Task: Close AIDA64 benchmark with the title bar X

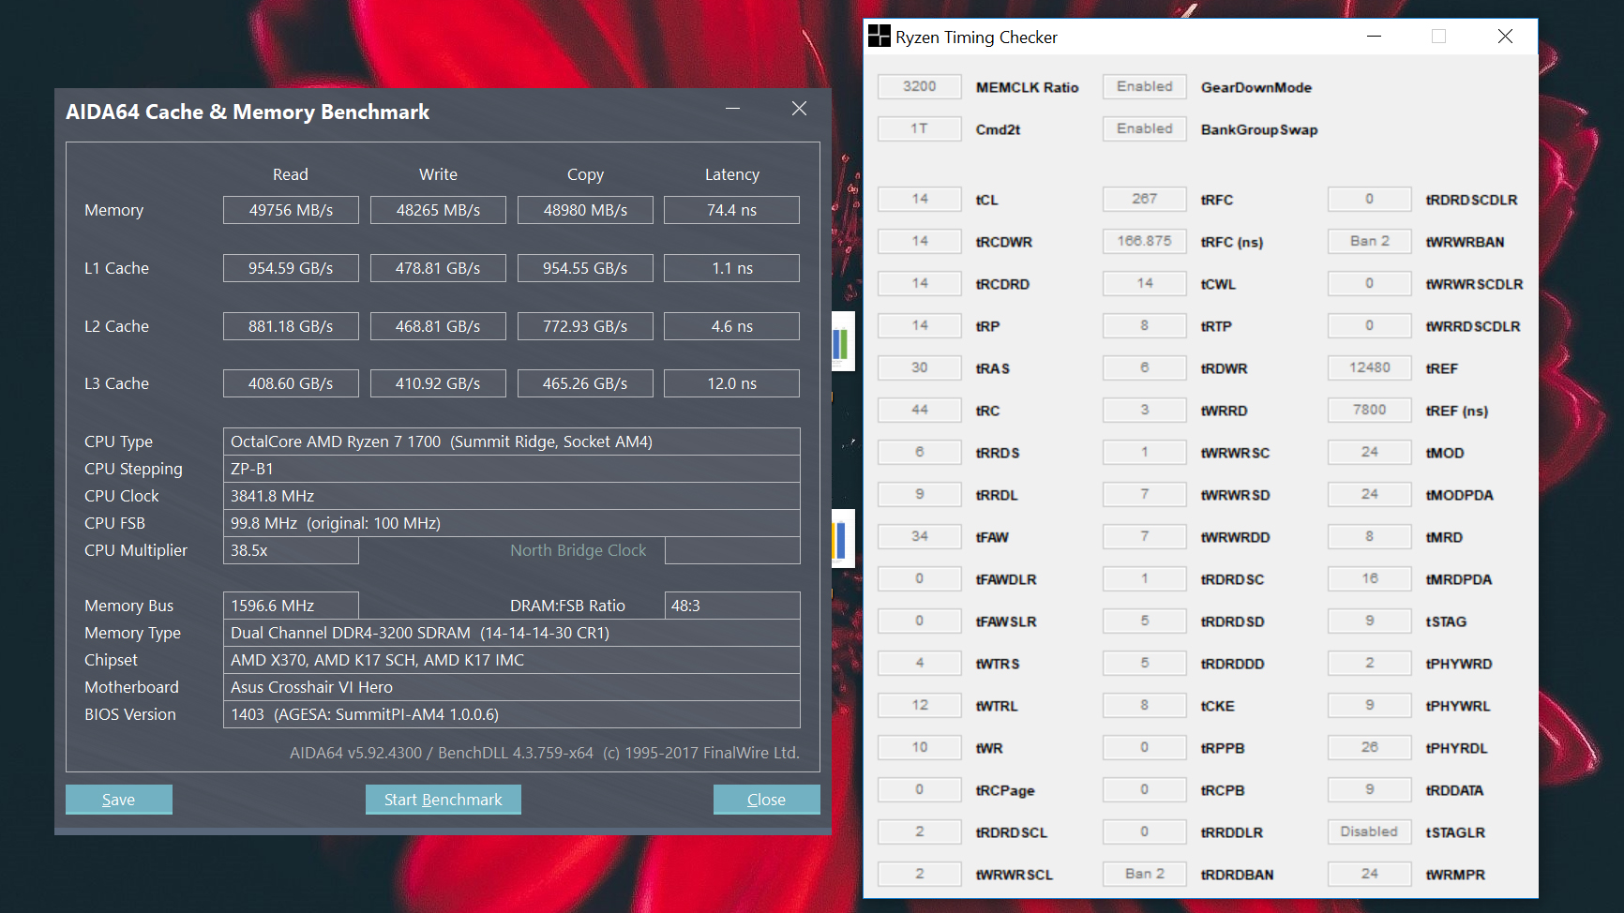Action: coord(799,109)
